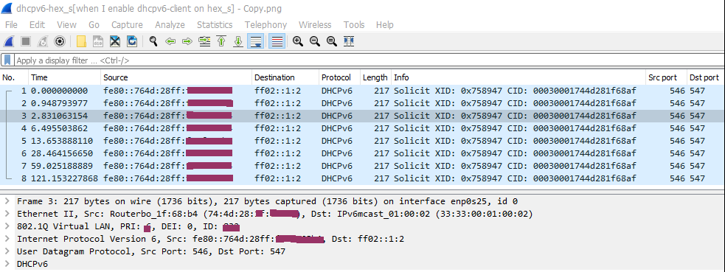Open the Telephony menu
The image size is (725, 272).
(x=266, y=24)
